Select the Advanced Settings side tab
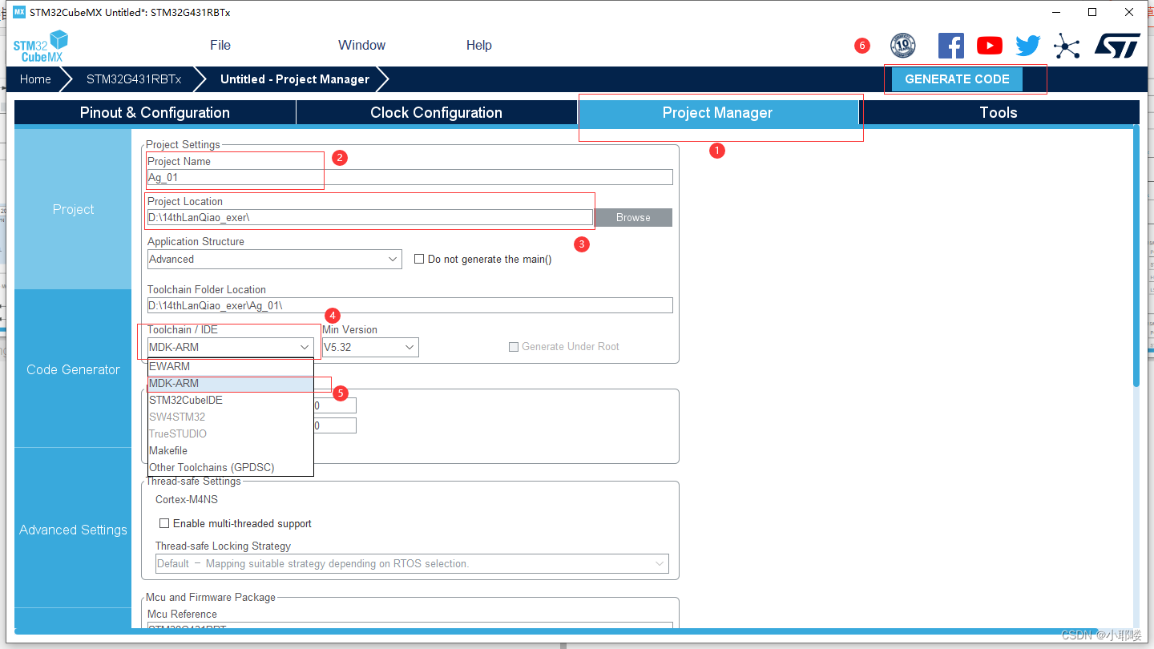 (73, 530)
